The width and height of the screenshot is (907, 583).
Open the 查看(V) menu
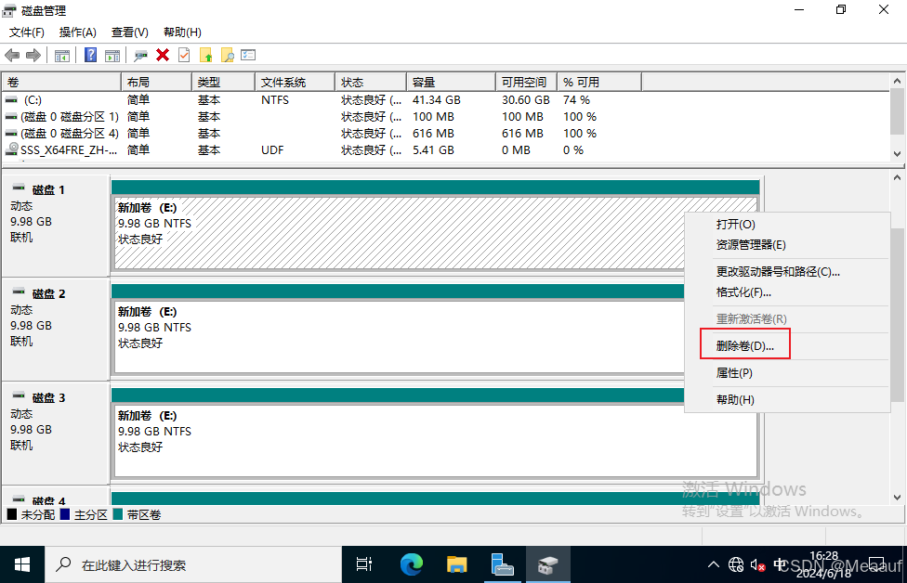click(129, 32)
